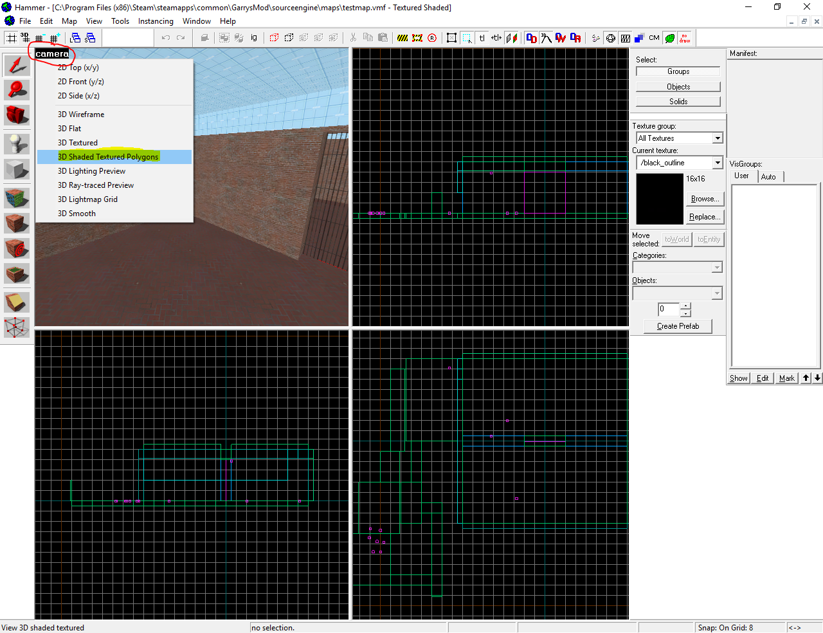Click the Group selection icon

click(224, 38)
